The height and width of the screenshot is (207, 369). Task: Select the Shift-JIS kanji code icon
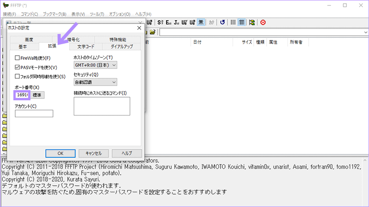tap(161, 22)
